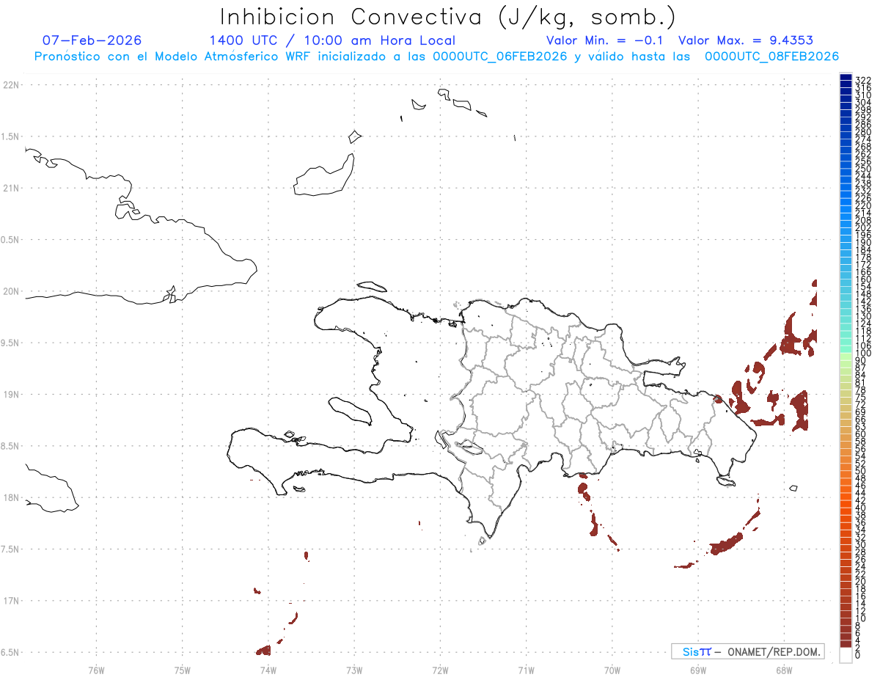Click the "68W" longitude label
This screenshot has width=880, height=680.
click(784, 670)
